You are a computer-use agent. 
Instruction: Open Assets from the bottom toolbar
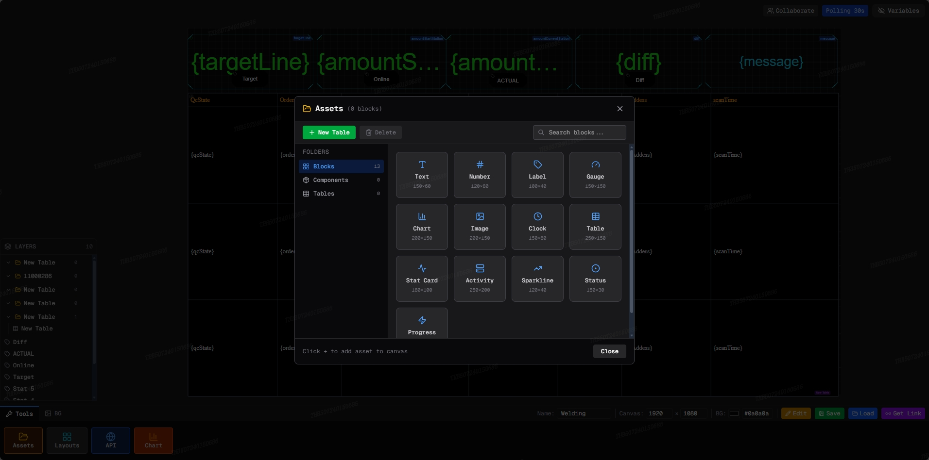[x=23, y=441]
